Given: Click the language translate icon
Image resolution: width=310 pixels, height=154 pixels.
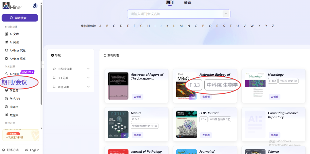Looking at the screenshot, I should coord(26,150).
